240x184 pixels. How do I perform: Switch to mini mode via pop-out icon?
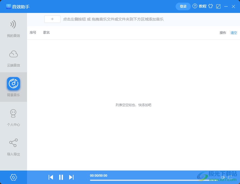[x=218, y=6]
